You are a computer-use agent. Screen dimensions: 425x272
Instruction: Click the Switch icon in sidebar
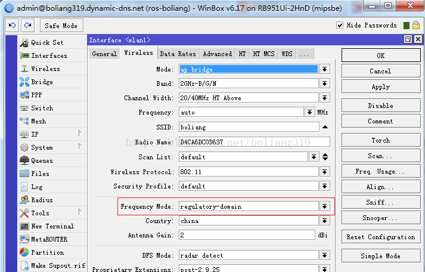point(24,108)
